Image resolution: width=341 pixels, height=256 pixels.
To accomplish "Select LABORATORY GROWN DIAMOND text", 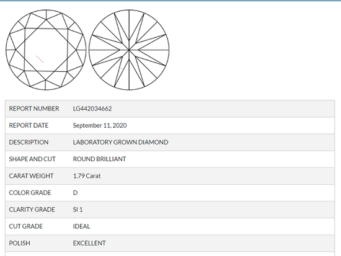I will 120,142.
